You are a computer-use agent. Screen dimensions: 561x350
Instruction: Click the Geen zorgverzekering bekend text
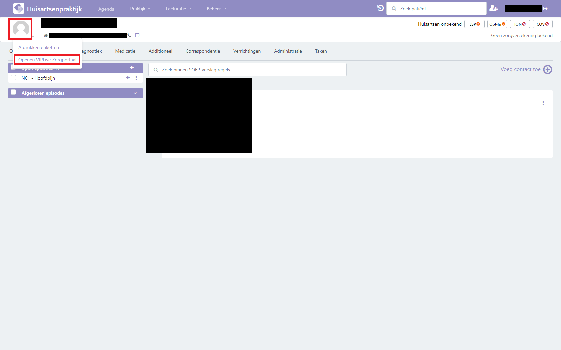click(522, 35)
